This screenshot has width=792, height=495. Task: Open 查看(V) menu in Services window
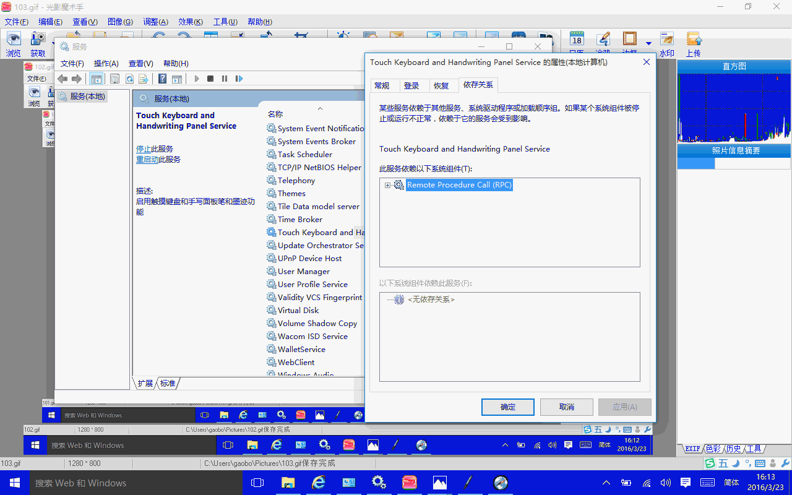click(141, 64)
